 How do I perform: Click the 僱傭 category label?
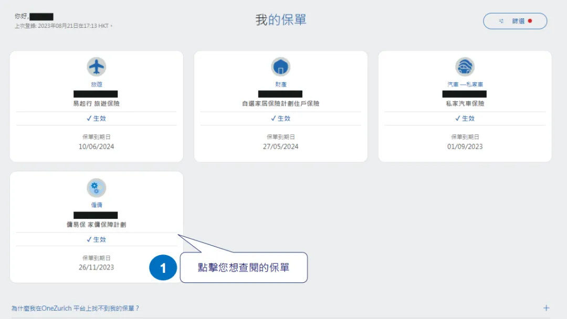97,205
